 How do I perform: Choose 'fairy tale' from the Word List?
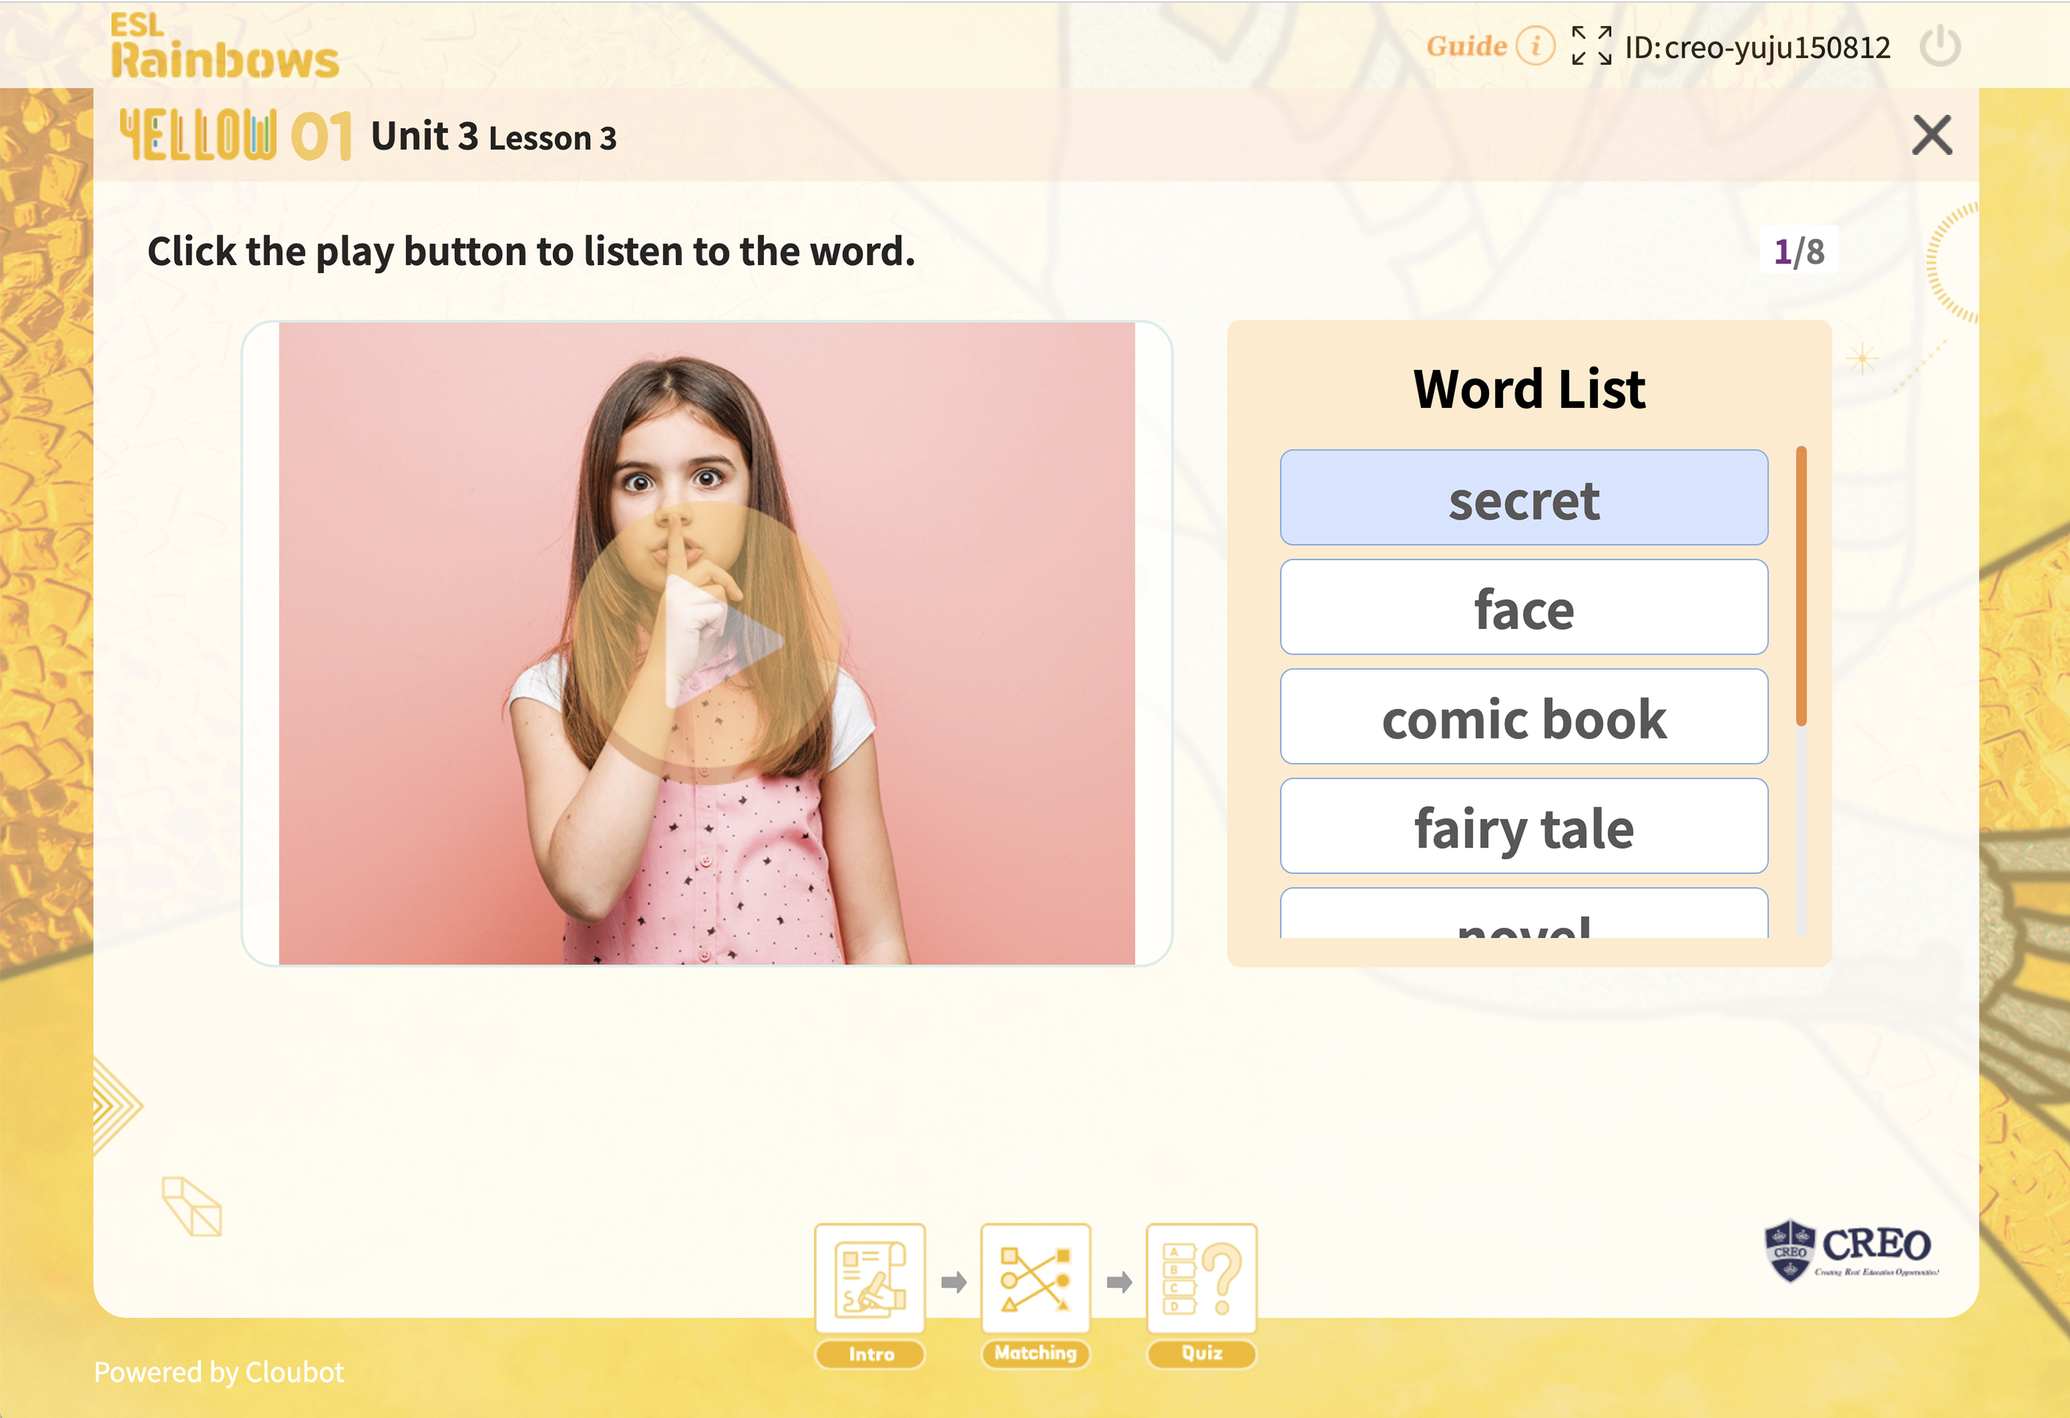(x=1523, y=827)
